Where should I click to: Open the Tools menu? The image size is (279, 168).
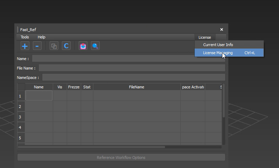coord(24,37)
